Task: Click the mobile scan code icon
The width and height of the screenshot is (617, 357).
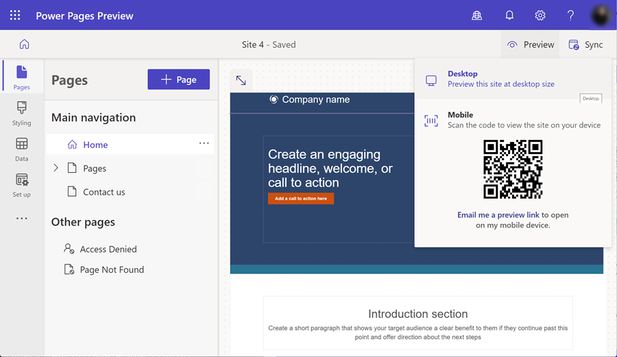Action: coord(431,121)
